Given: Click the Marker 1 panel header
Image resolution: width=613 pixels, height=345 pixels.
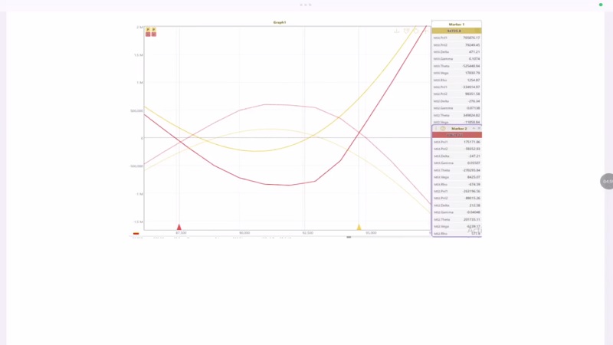Looking at the screenshot, I should tap(457, 24).
